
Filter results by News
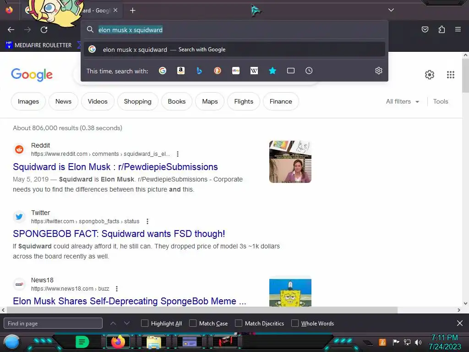click(x=63, y=101)
